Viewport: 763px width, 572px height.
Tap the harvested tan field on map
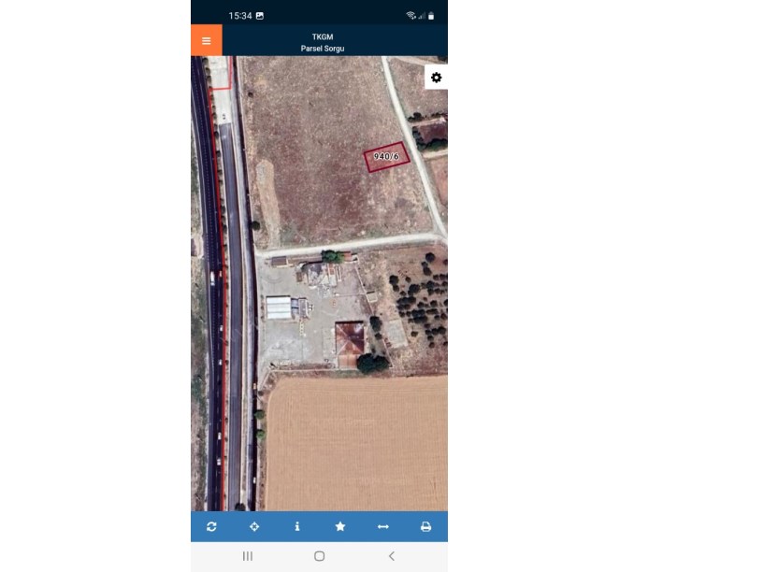356,443
